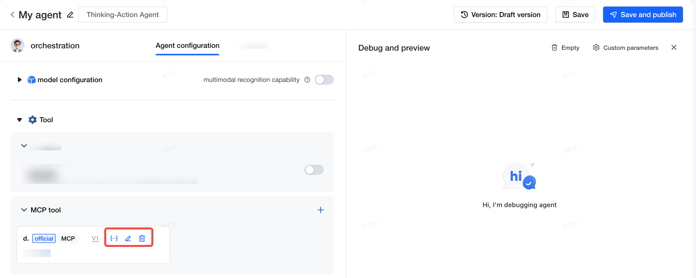The height and width of the screenshot is (278, 696).
Task: Delete the MCP tool with trash icon
Action: point(142,238)
